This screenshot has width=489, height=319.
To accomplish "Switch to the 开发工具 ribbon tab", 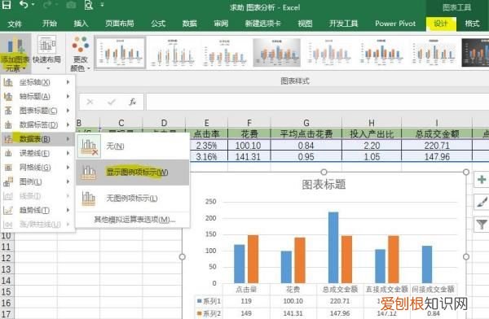I will pyautogui.click(x=343, y=24).
